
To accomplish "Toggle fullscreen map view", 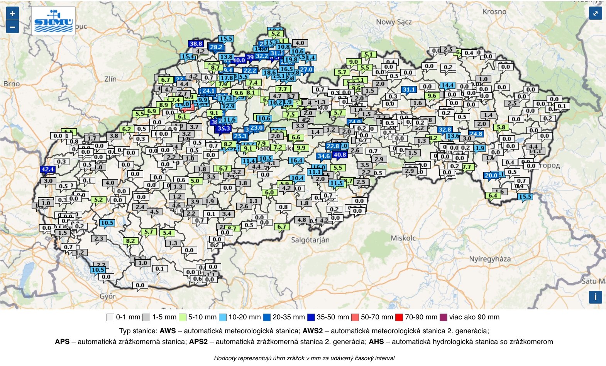I will point(595,13).
